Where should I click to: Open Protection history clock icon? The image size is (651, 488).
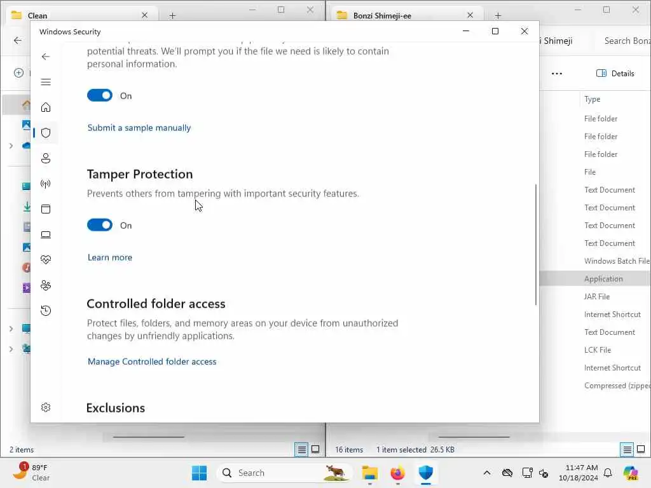click(46, 310)
